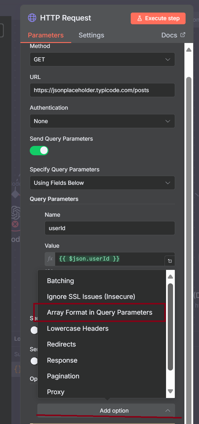The height and width of the screenshot is (424, 199).
Task: Click the fx expression icon on the Value field
Action: click(50, 259)
